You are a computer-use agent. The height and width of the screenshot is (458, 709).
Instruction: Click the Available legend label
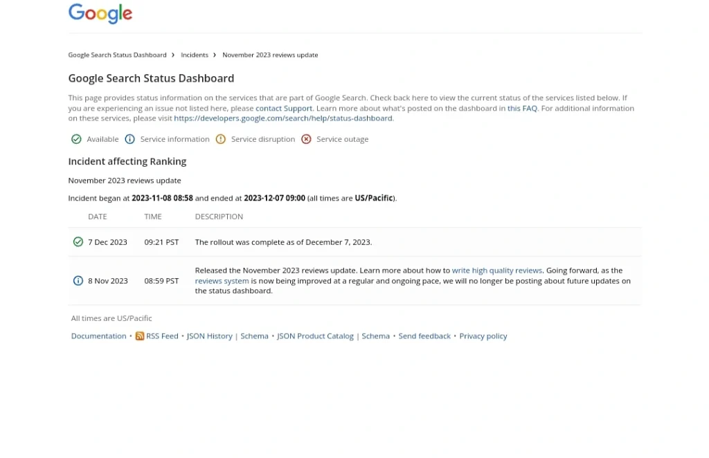pos(102,139)
